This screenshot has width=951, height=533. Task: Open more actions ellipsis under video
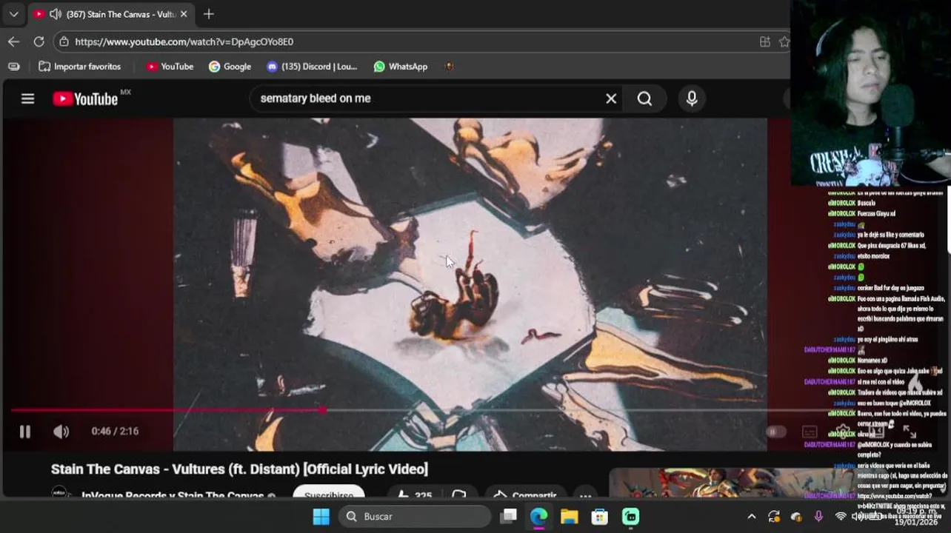(x=585, y=495)
